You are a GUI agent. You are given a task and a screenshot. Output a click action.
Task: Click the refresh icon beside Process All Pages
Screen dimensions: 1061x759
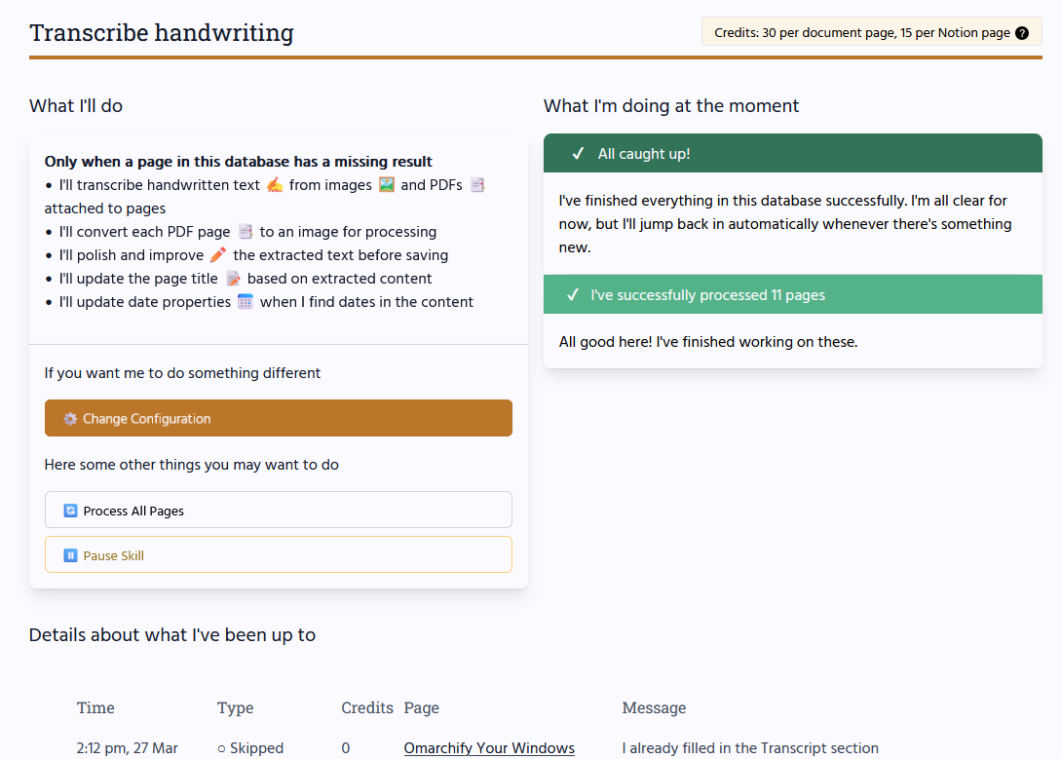pos(70,511)
